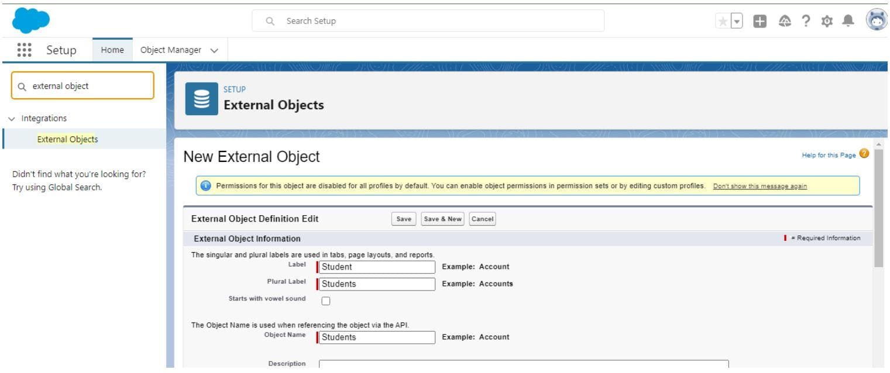Collapse the Integrations section in the sidebar
The image size is (890, 373).
tap(12, 118)
